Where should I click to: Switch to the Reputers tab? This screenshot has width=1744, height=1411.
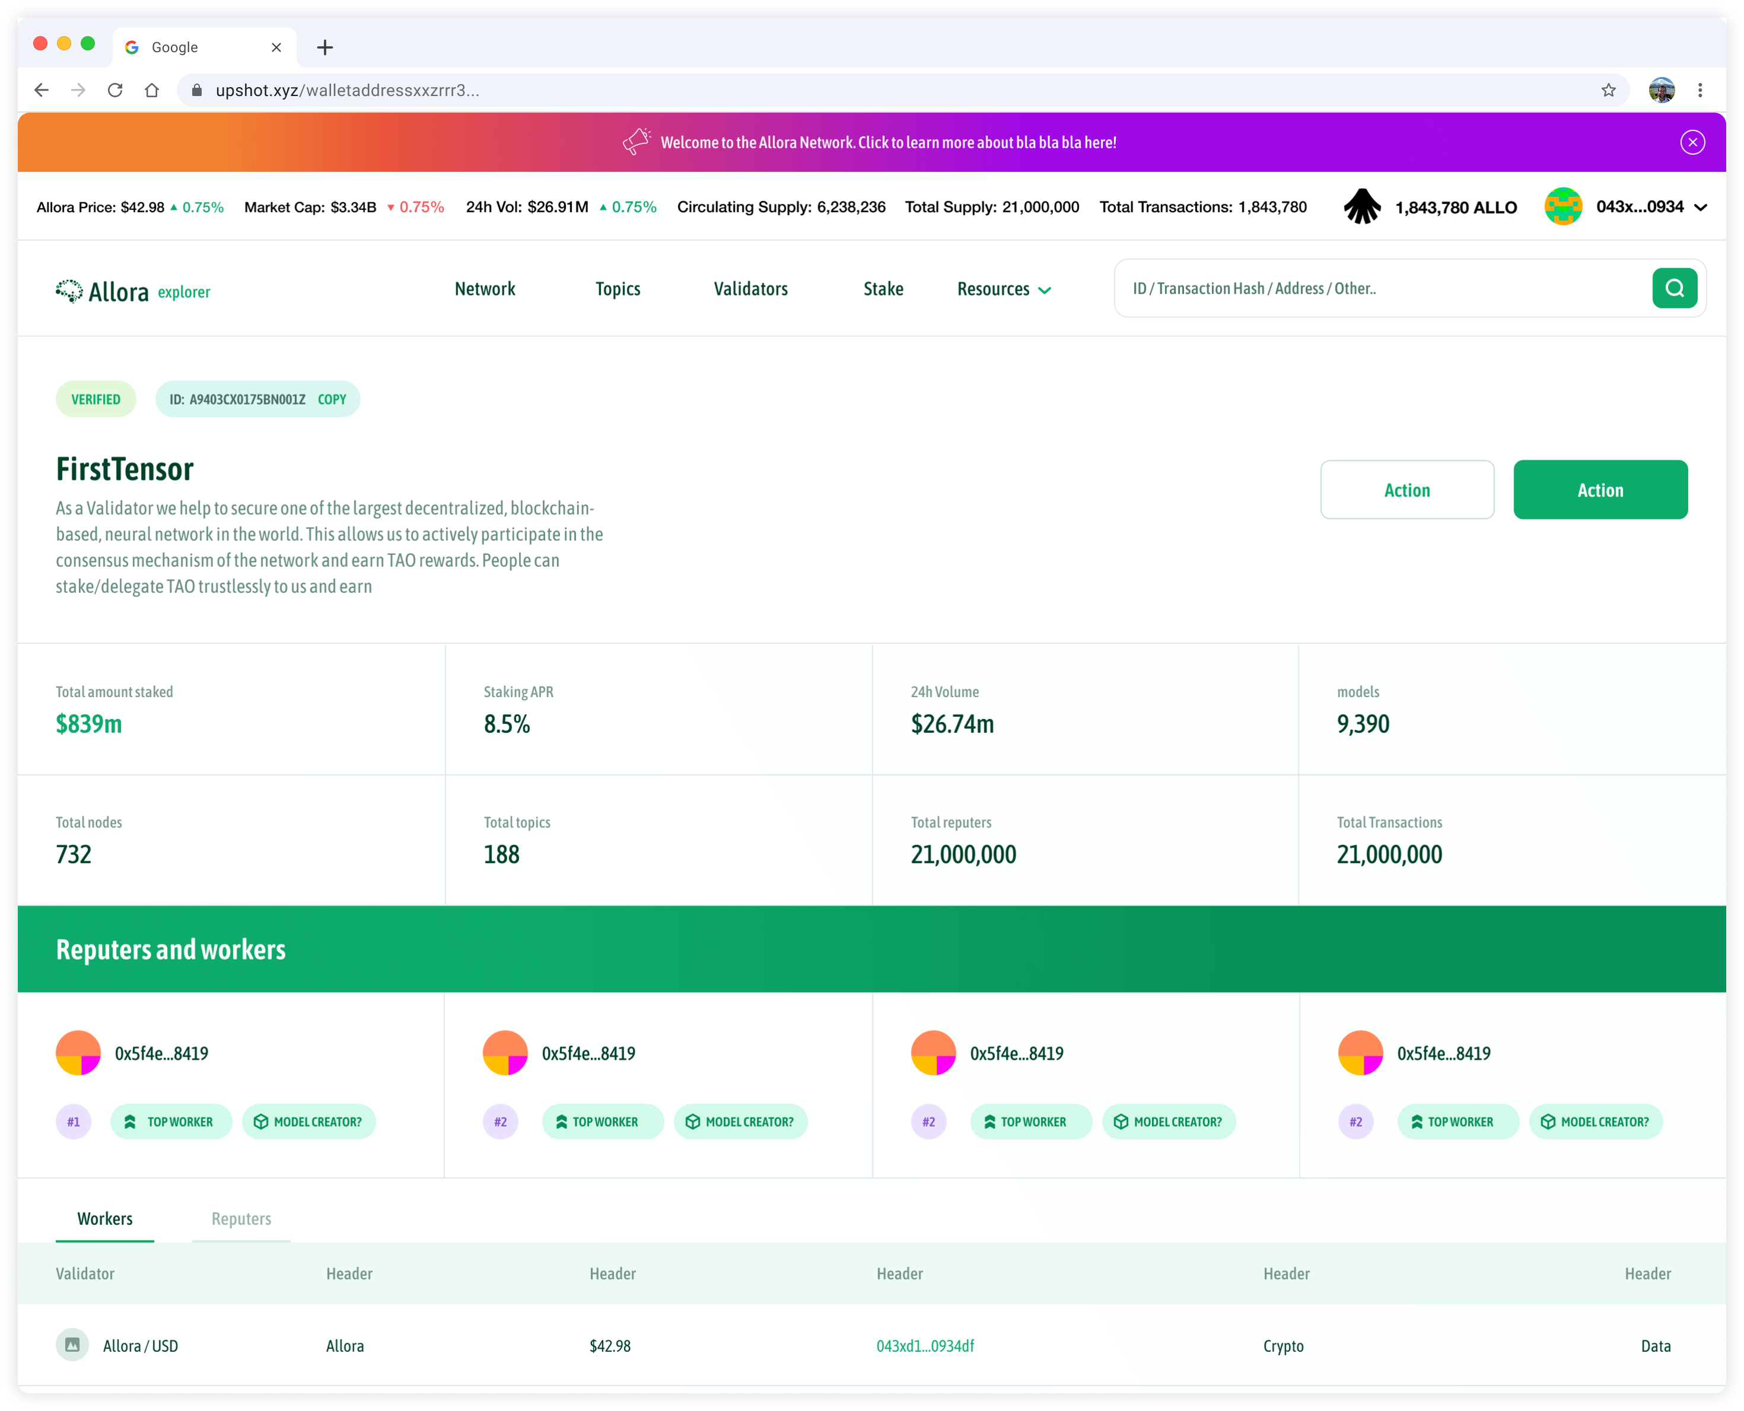pyautogui.click(x=241, y=1218)
